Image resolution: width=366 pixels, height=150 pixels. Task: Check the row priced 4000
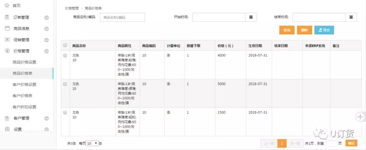coord(65,55)
